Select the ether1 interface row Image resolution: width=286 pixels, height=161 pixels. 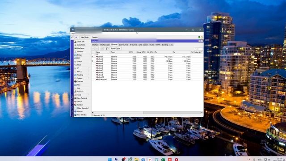pos(147,57)
